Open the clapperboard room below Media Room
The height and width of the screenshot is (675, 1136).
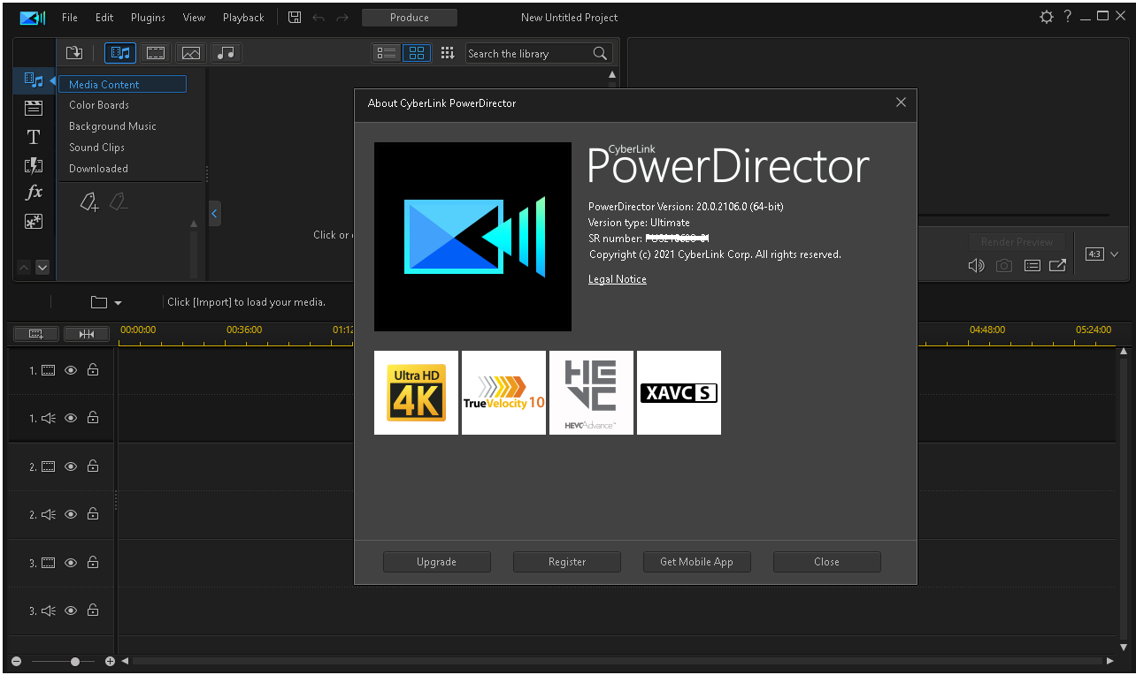pyautogui.click(x=34, y=109)
